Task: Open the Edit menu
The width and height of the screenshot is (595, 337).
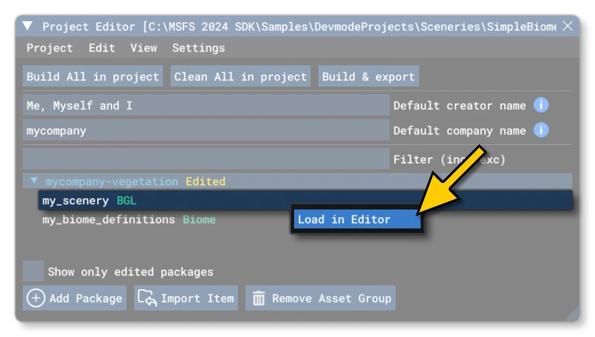Action: [102, 48]
